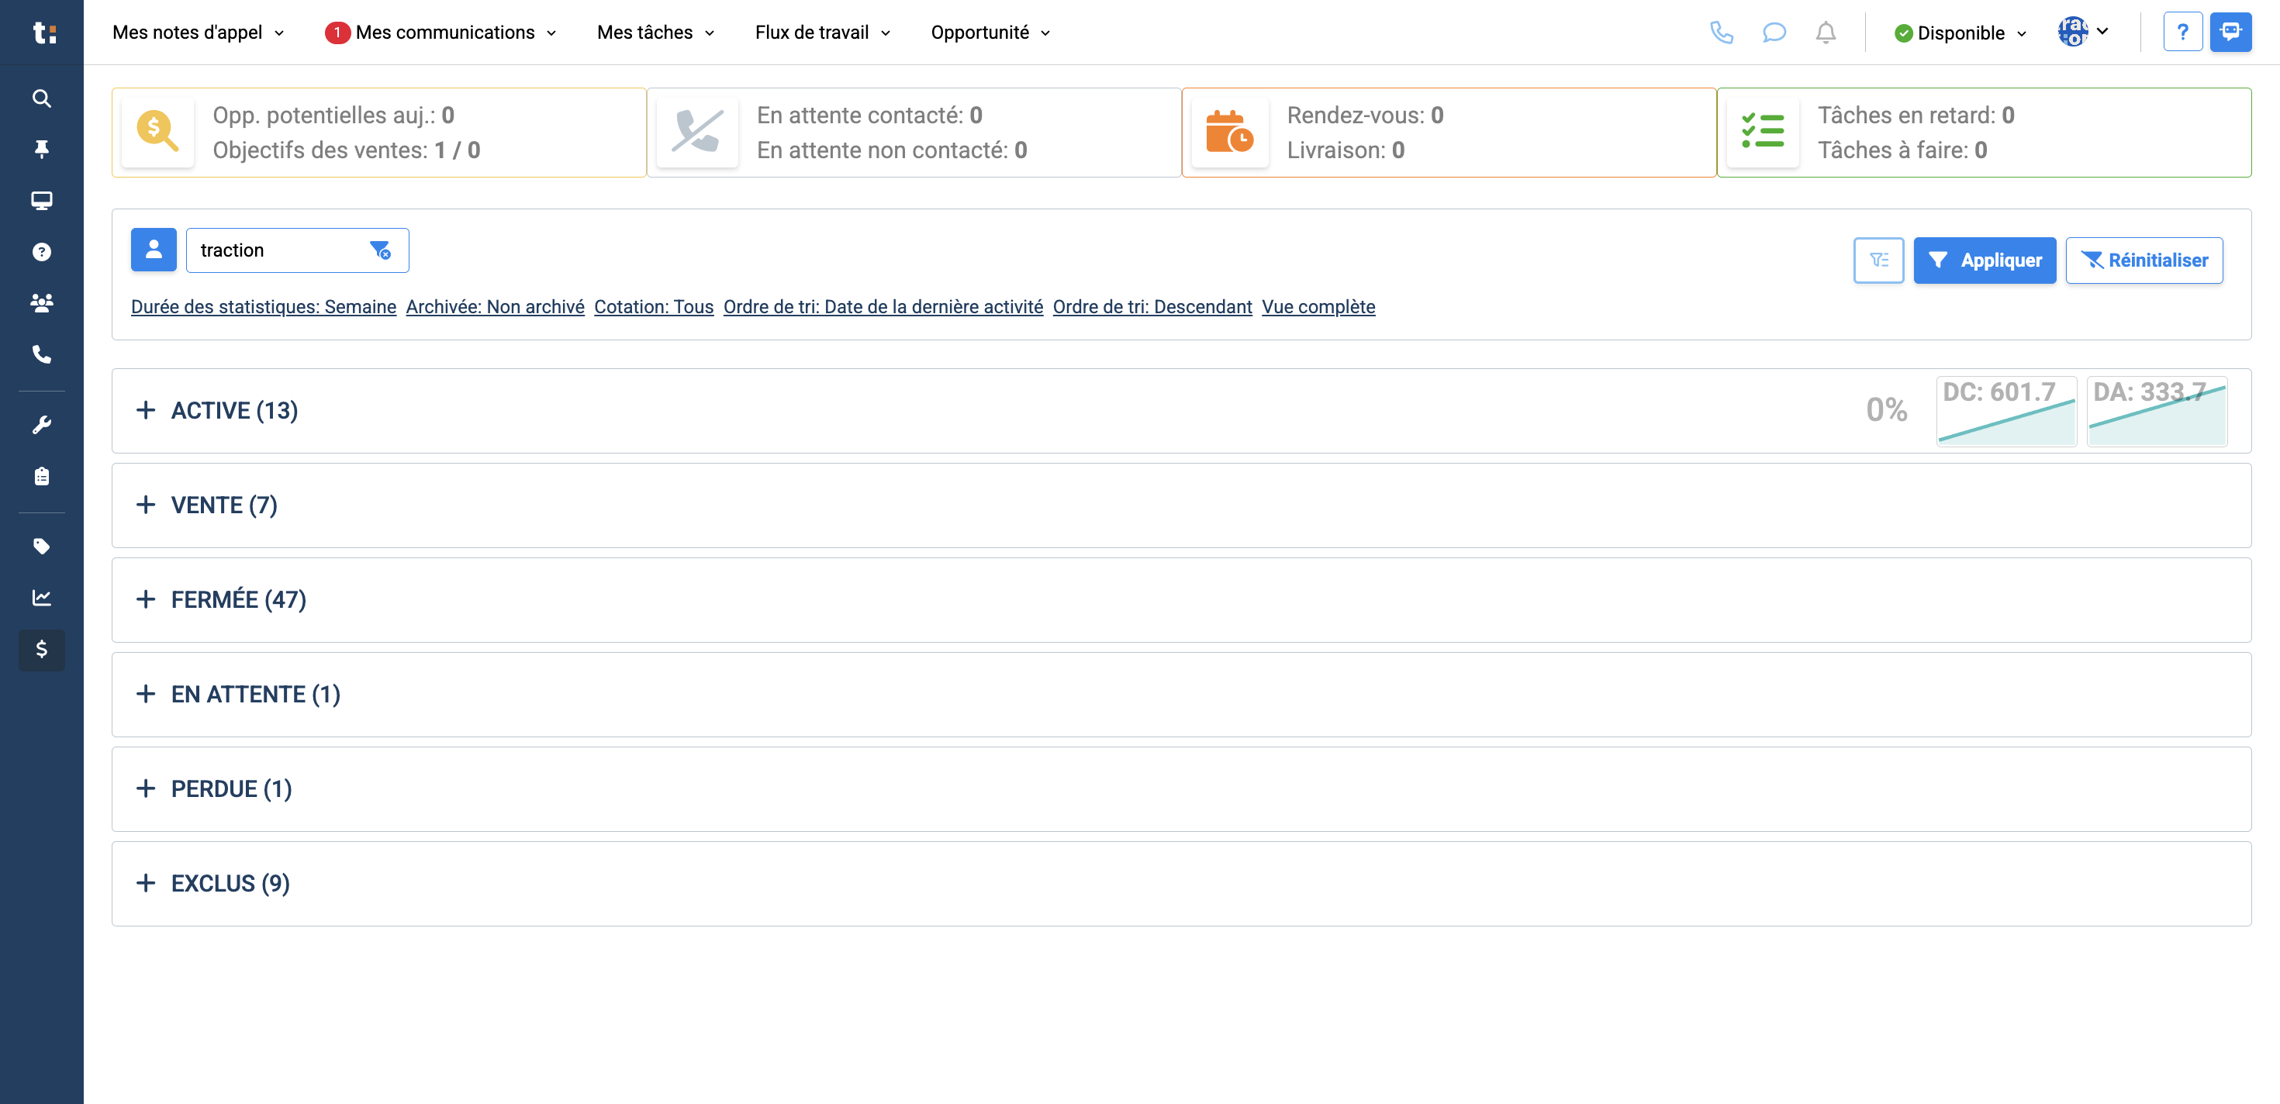Click the search magnifier sidebar icon
2280x1104 pixels.
point(42,98)
